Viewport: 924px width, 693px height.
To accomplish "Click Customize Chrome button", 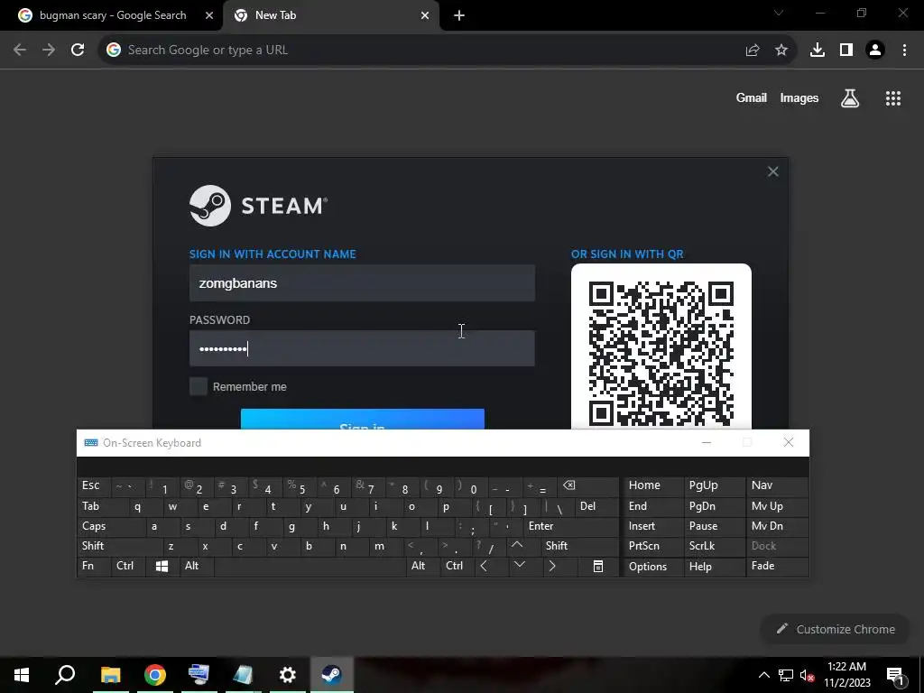I will click(x=836, y=629).
